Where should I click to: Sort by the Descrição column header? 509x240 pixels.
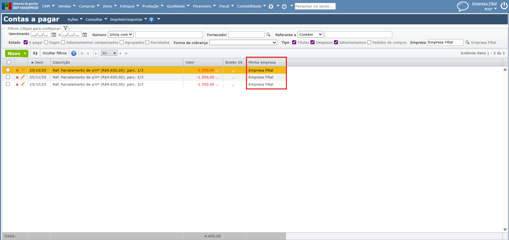coord(117,63)
